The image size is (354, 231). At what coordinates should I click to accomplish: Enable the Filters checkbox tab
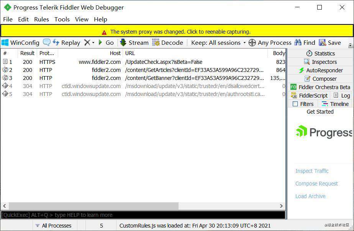303,104
